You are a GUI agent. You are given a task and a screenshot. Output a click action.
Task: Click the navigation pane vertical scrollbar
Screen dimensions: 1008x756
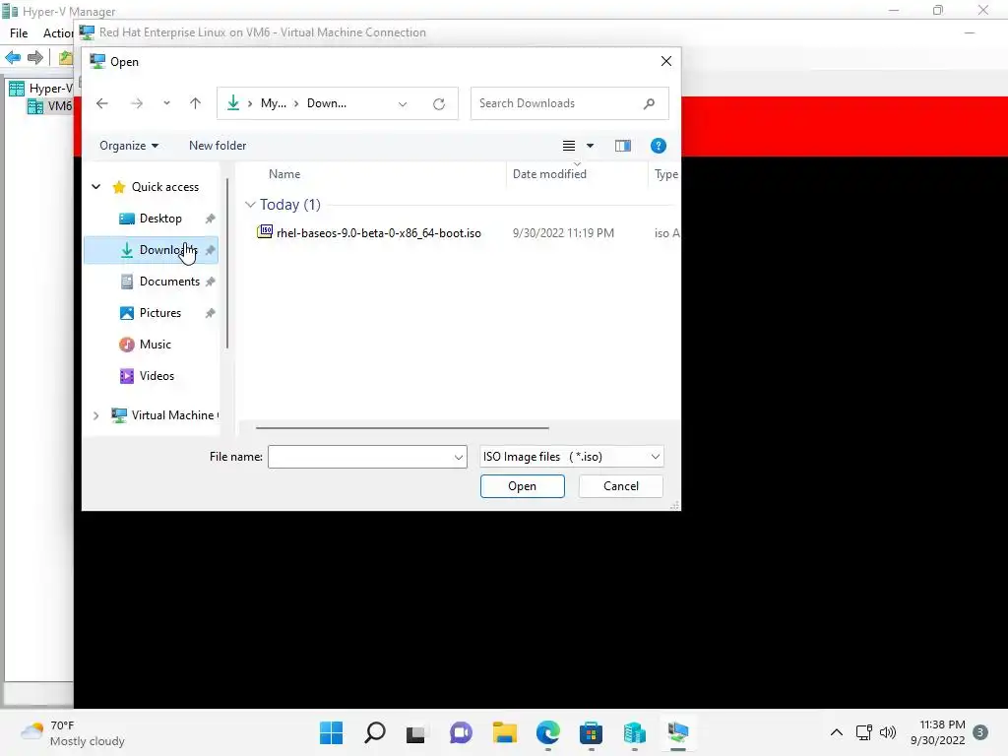pyautogui.click(x=227, y=264)
